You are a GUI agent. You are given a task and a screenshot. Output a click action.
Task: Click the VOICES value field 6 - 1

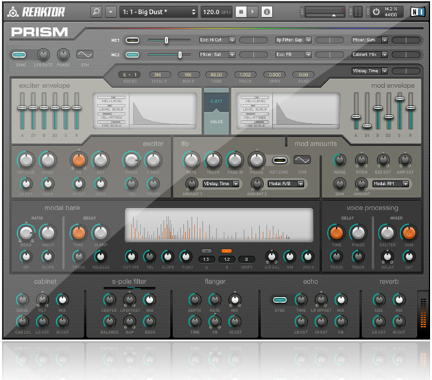130,75
